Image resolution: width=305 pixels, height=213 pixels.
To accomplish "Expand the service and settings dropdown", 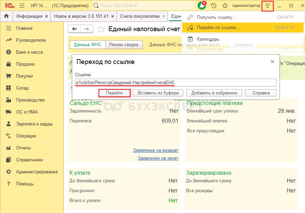I will click(x=267, y=6).
